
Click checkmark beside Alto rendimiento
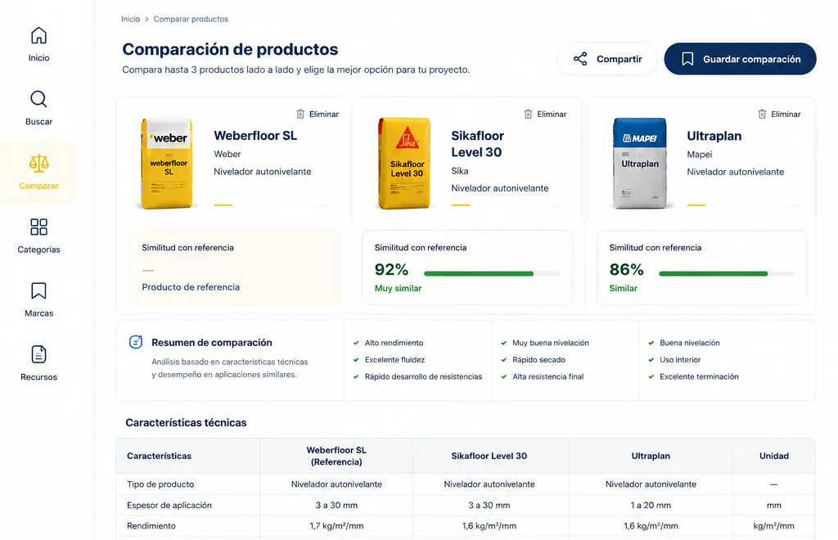[x=356, y=343]
